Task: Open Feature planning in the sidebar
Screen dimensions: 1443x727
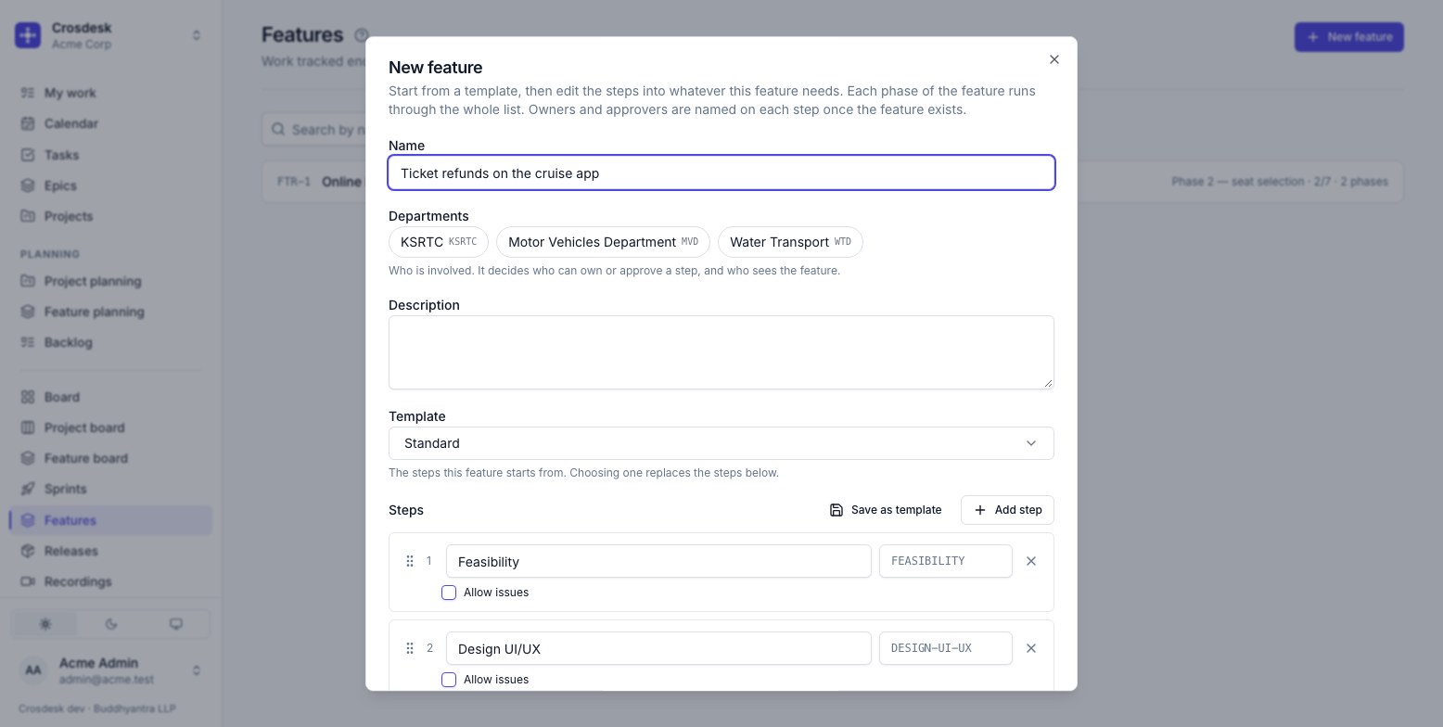Action: point(110,312)
